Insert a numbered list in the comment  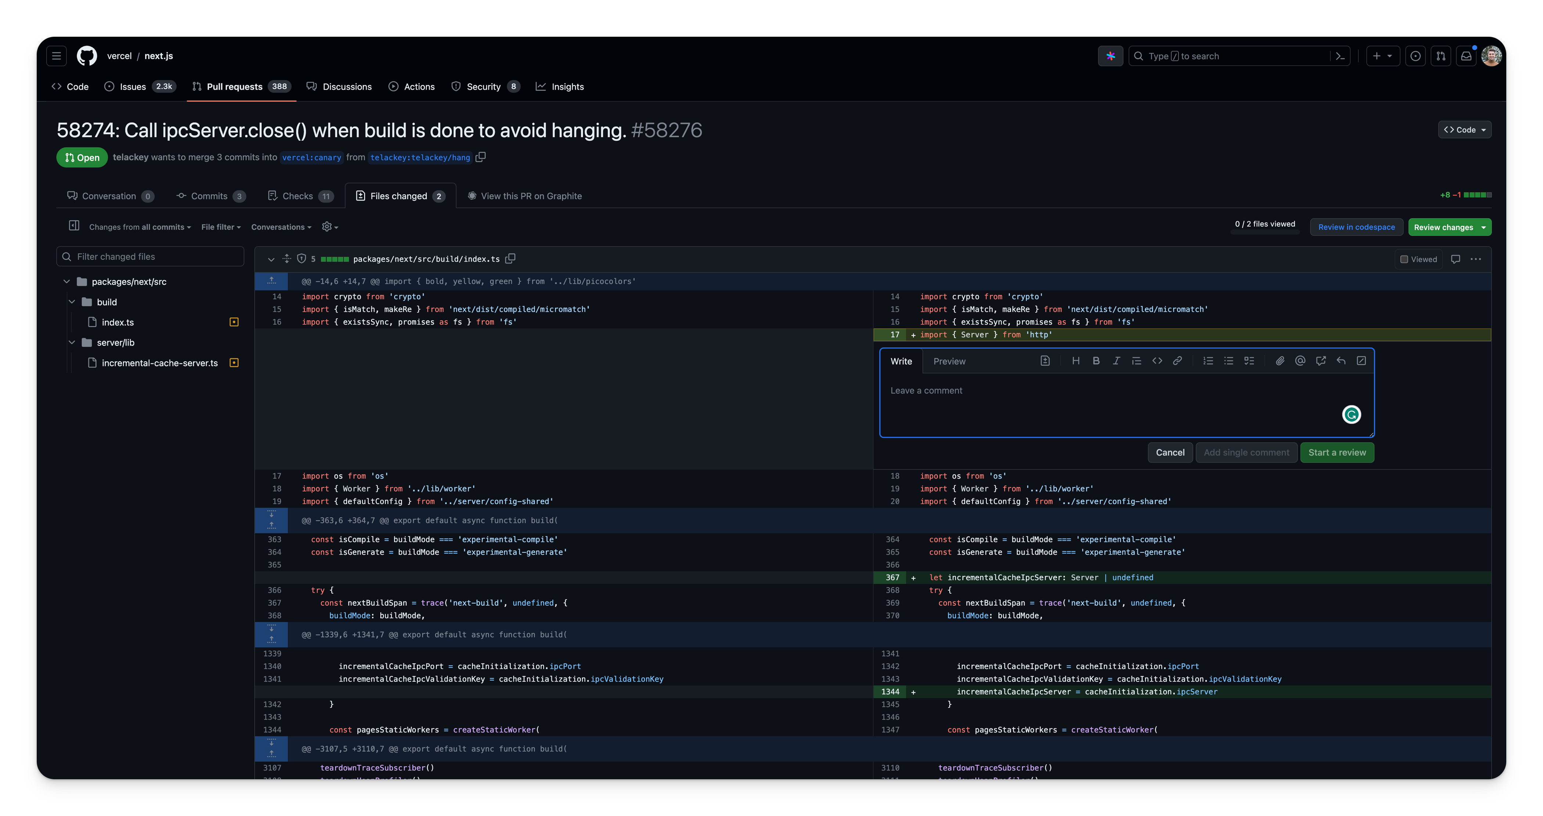coord(1208,361)
